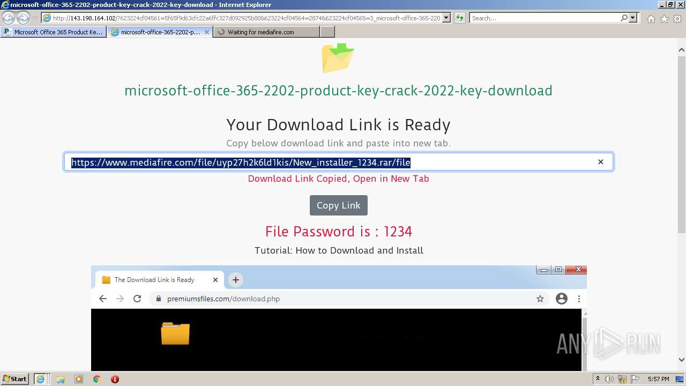This screenshot has width=686, height=386.
Task: Click the green microsoft-office-365 title text
Action: 338,91
